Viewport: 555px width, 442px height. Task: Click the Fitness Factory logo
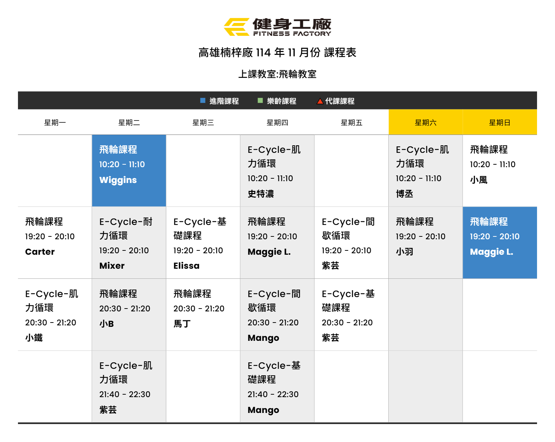click(277, 27)
